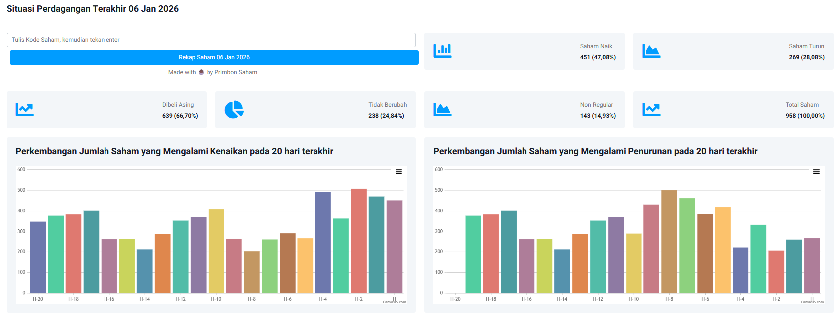This screenshot has width=838, height=318.
Task: Open the Penurunan chart hamburger menu
Action: click(816, 171)
